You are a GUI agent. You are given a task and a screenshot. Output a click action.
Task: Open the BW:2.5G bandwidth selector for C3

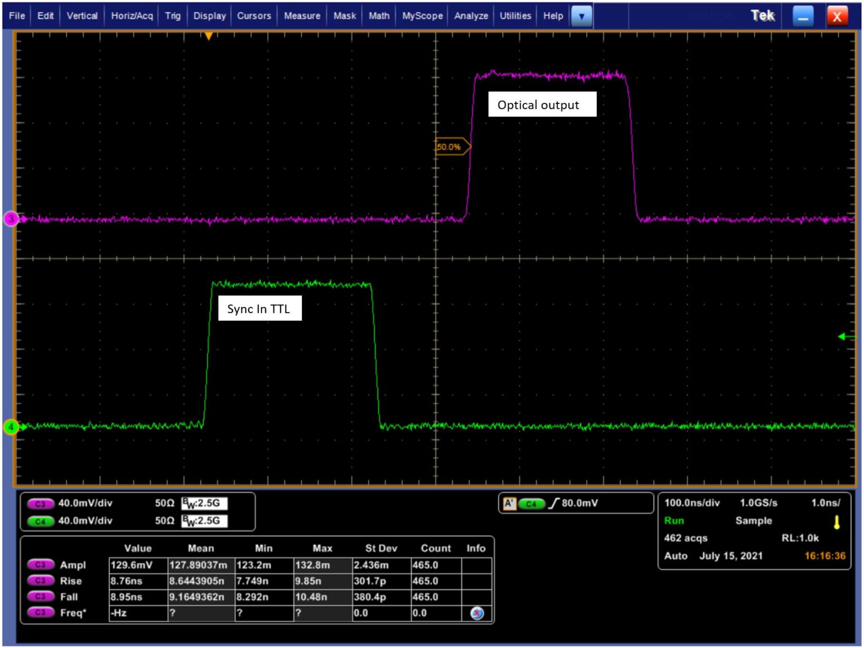pyautogui.click(x=205, y=504)
